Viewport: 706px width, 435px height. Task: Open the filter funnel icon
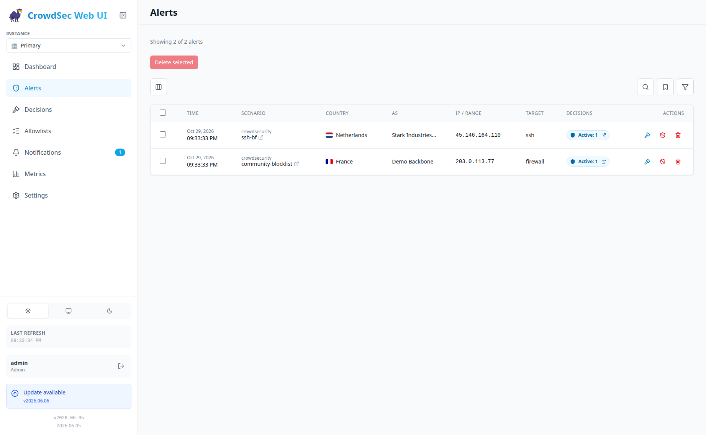pos(685,87)
